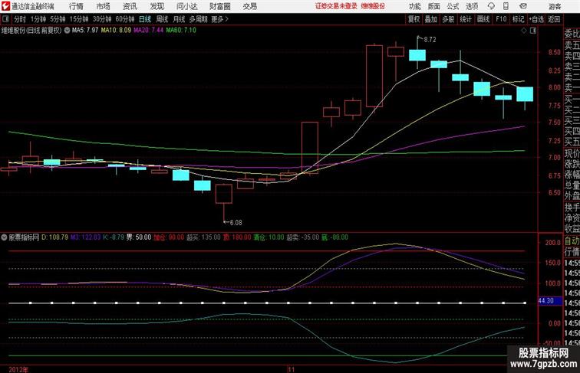Click the MA60: 7.10 label

tap(181, 31)
